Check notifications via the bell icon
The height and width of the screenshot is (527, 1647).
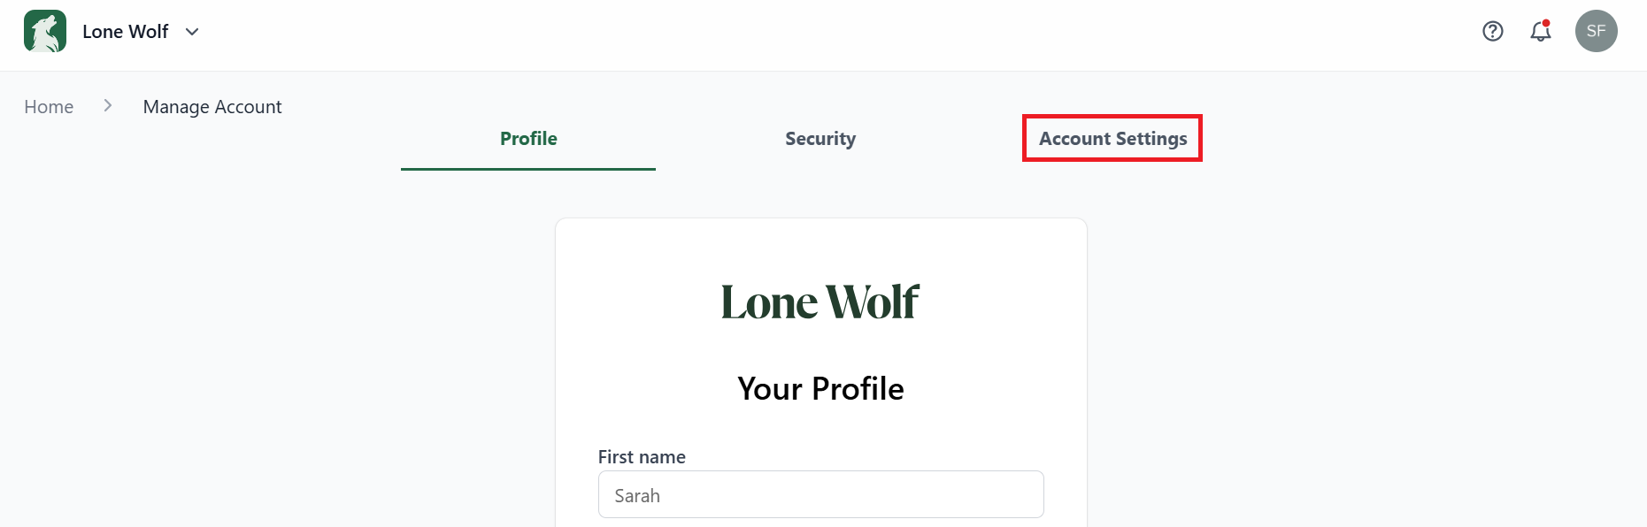(1540, 32)
